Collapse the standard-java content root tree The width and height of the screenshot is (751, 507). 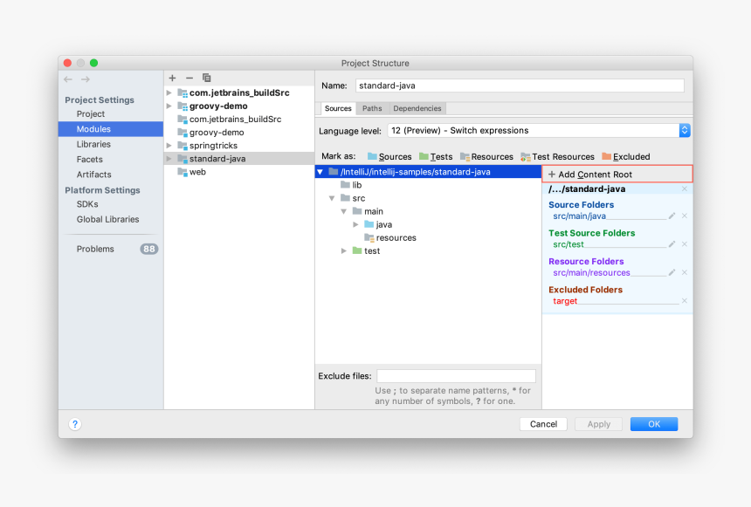click(x=320, y=172)
